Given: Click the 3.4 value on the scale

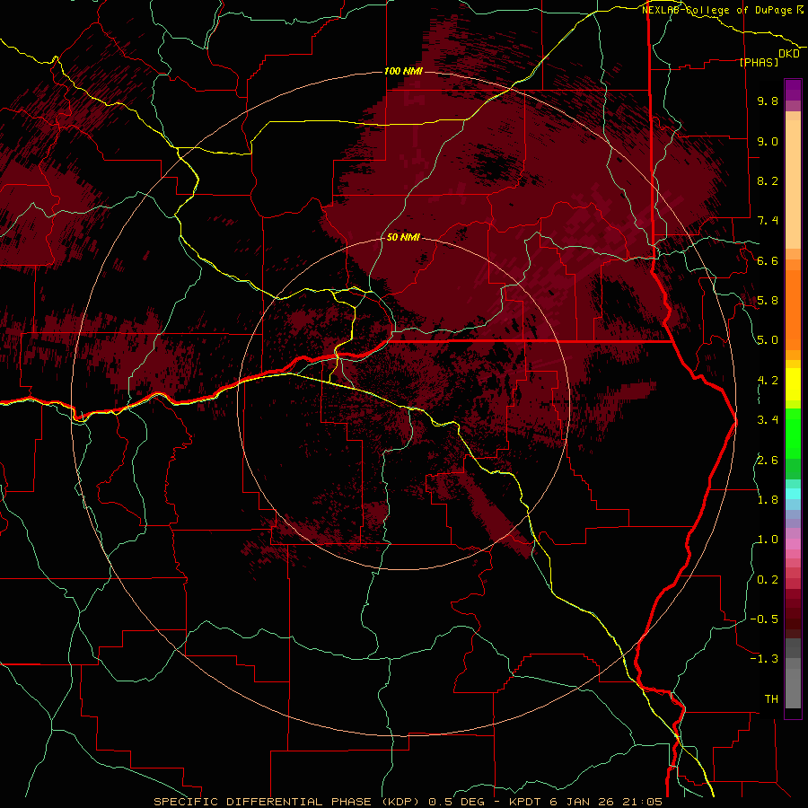Looking at the screenshot, I should (x=768, y=420).
